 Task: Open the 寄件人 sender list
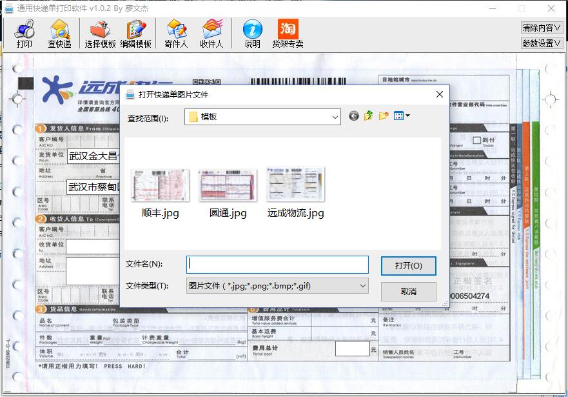[x=176, y=34]
